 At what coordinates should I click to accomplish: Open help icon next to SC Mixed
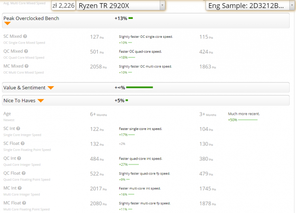25,36
